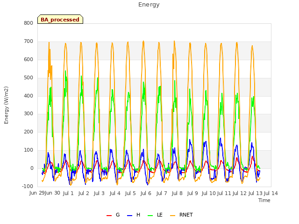The width and height of the screenshot is (299, 224).
Task: Click the orange RNET legend color marker
Action: point(172,216)
